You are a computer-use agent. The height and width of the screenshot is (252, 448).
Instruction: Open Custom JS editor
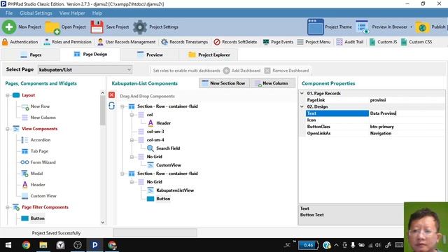(383, 42)
